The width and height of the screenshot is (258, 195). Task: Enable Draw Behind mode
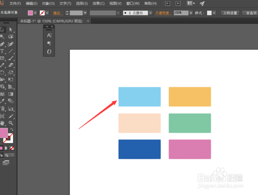[x=7, y=155]
